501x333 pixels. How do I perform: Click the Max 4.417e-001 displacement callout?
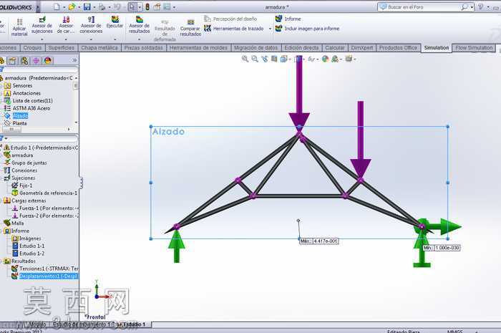(x=319, y=241)
